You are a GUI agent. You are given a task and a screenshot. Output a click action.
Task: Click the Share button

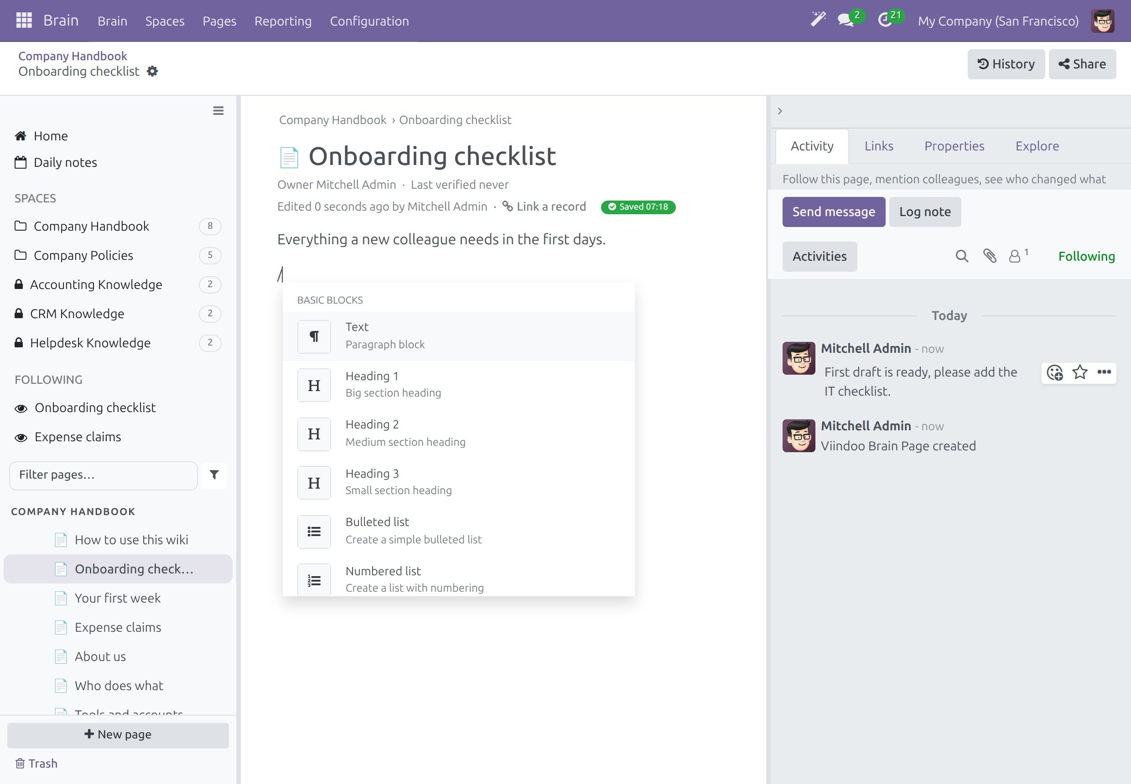pyautogui.click(x=1082, y=64)
